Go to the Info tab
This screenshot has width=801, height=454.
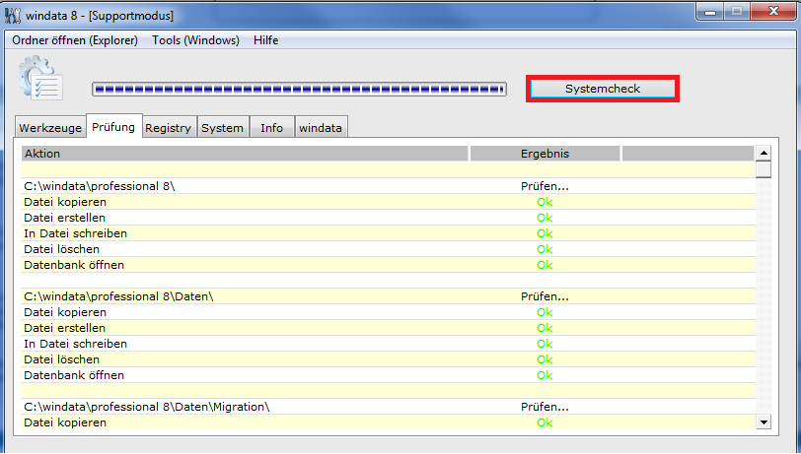tap(272, 128)
